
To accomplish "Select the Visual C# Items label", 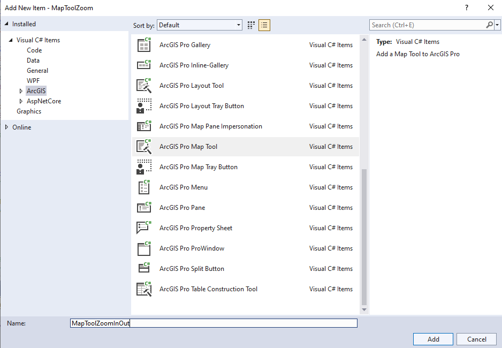I will tap(38, 40).
